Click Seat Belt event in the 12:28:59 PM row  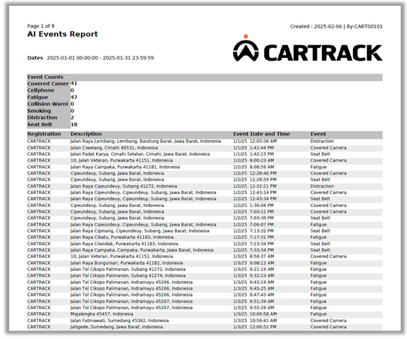click(320, 180)
